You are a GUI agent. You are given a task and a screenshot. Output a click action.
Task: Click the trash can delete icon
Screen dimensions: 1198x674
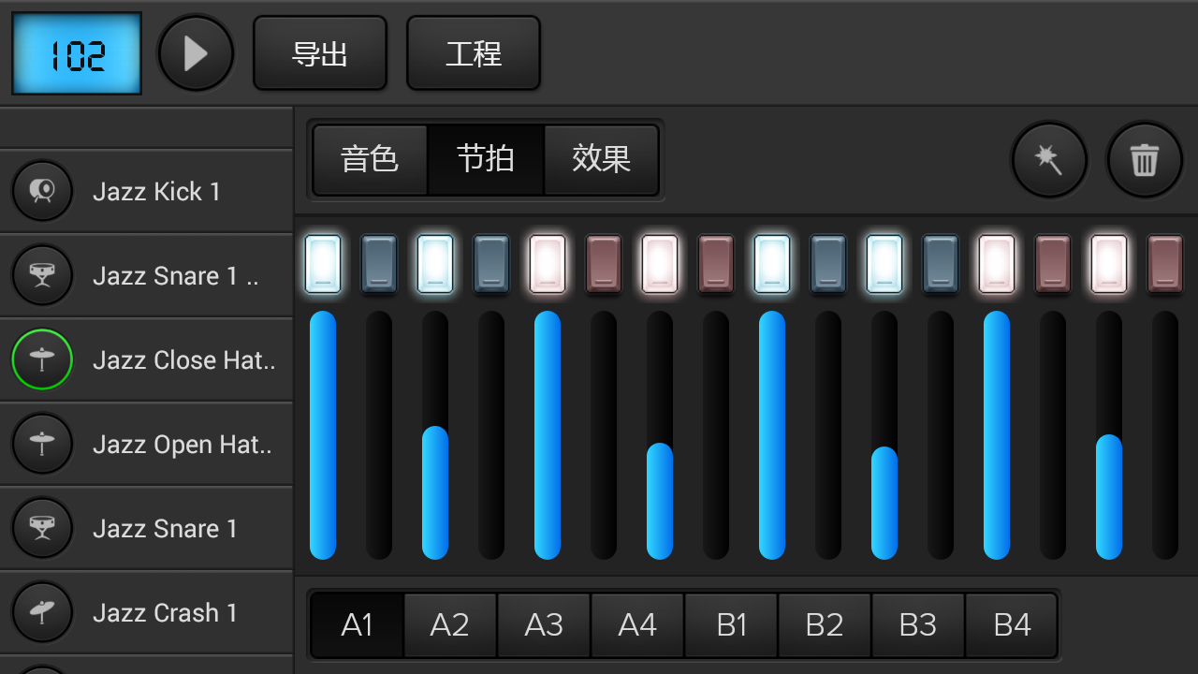point(1145,160)
